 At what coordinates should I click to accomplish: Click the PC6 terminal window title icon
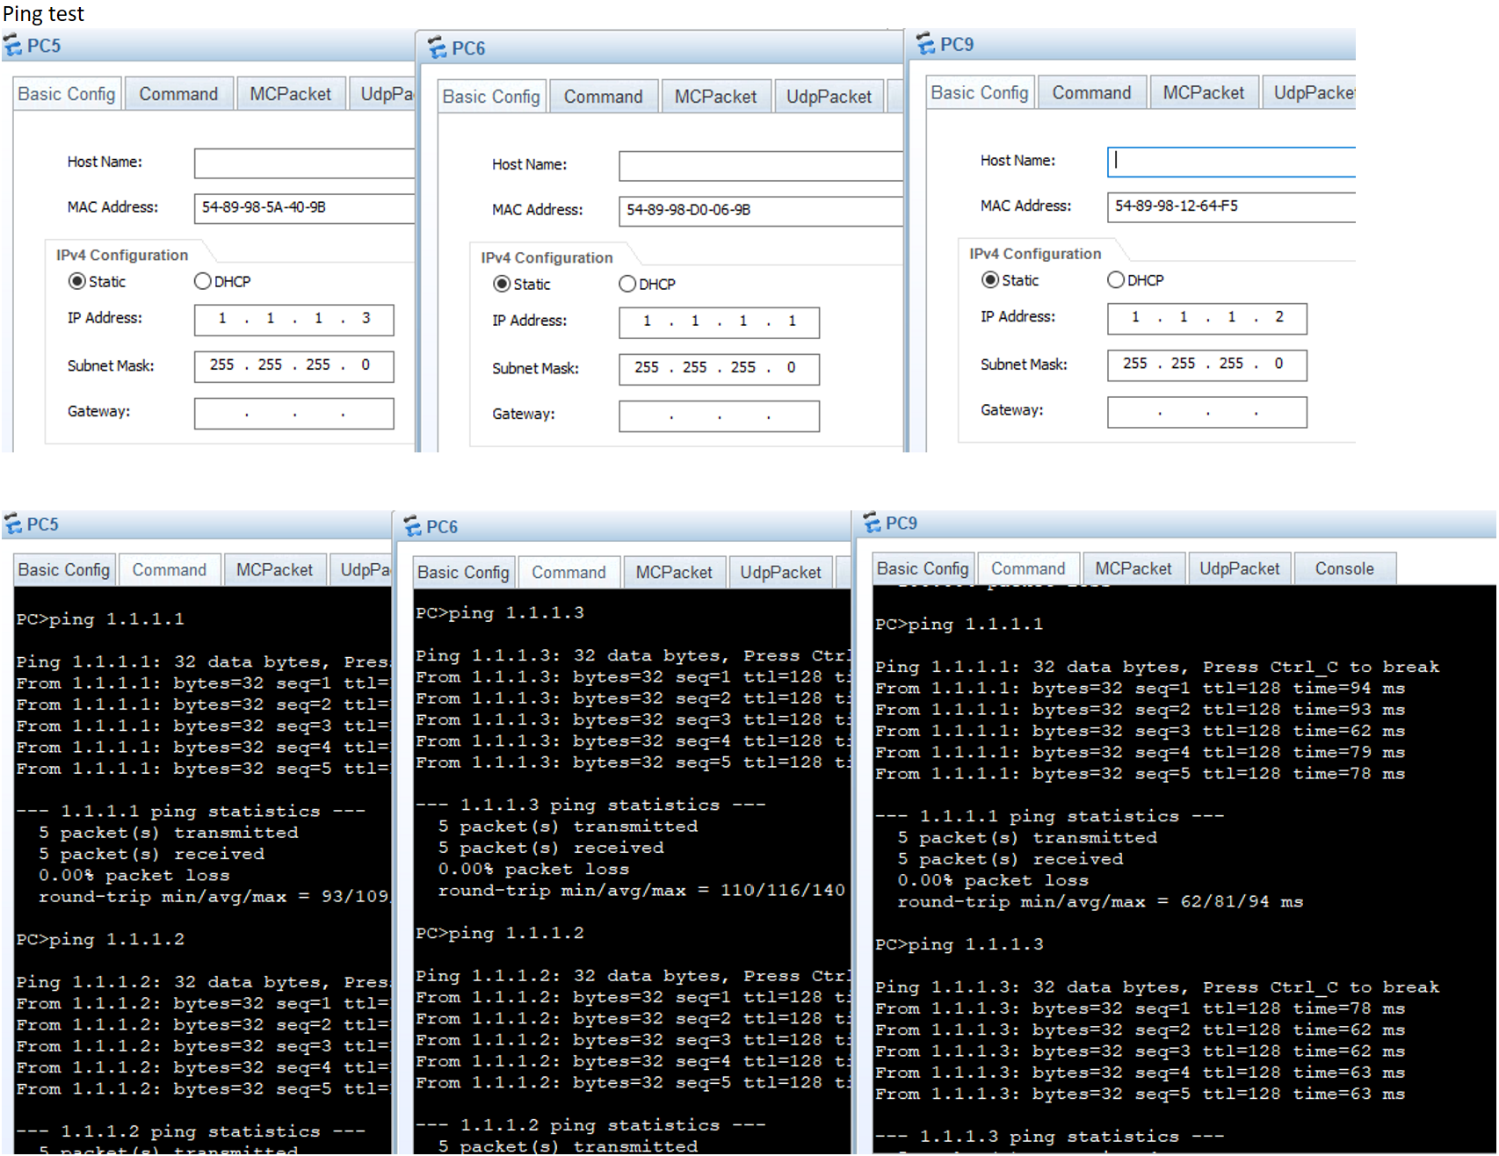pos(412,526)
